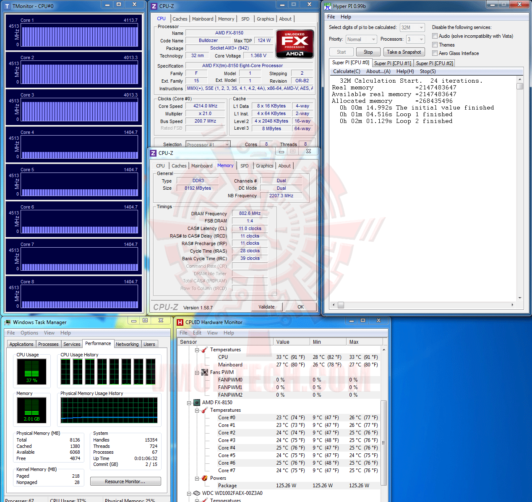Viewport: 532px width, 502px height.
Task: Click the Windows Task Manager title icon
Action: 8,322
